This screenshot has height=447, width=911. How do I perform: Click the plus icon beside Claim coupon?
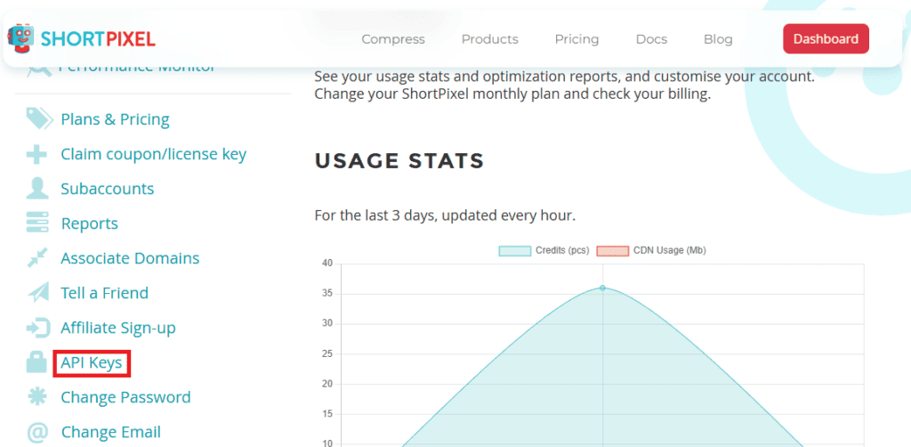coord(37,155)
